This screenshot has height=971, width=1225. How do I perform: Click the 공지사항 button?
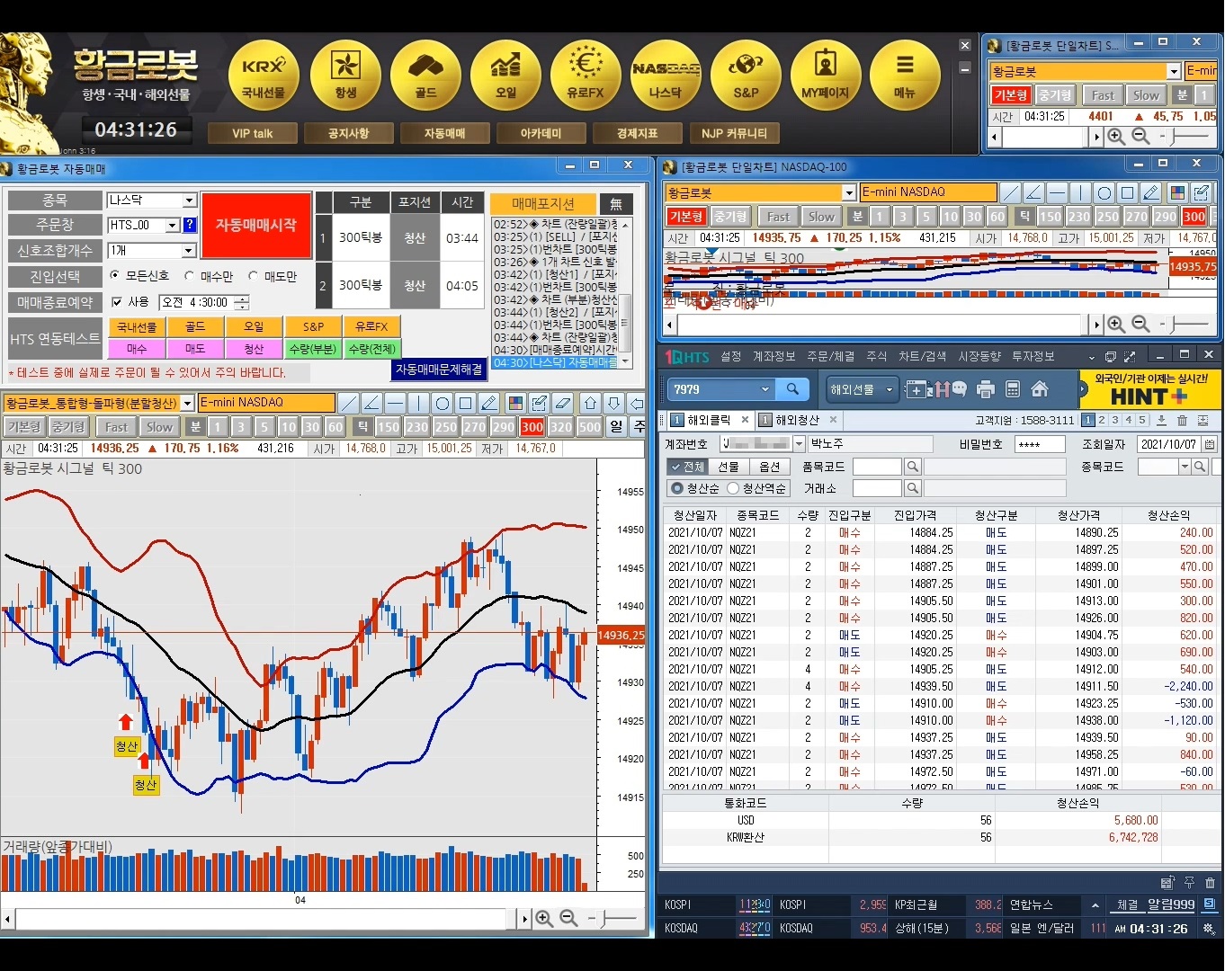[x=348, y=133]
